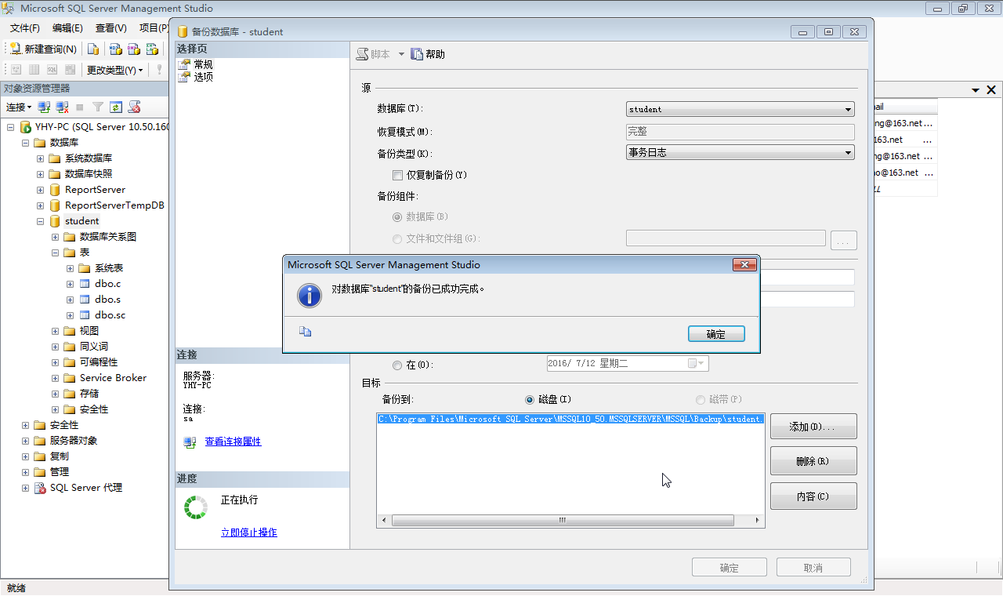Open a new XMLA query icon
1003x596 pixels.
[153, 49]
